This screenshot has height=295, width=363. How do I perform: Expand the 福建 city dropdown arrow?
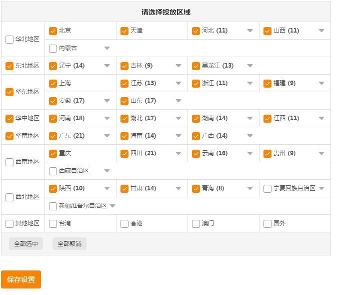tap(321, 83)
